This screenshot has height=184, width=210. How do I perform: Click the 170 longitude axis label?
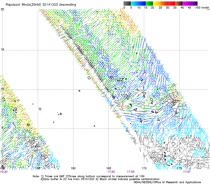[x=144, y=168]
